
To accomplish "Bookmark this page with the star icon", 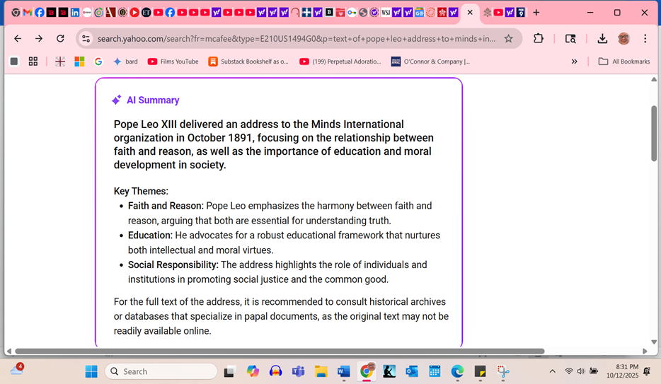I will coord(508,39).
